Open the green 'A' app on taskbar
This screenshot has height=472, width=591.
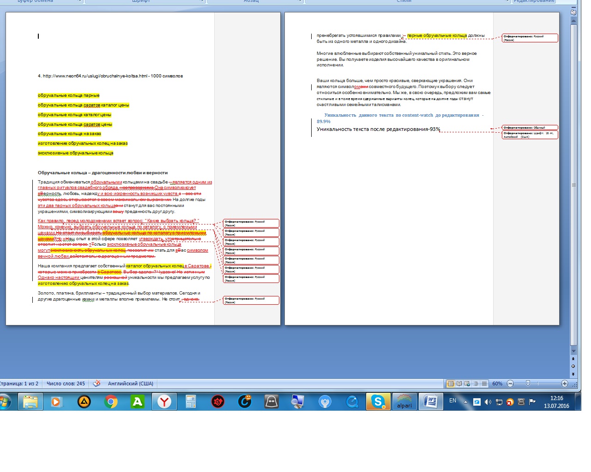tap(137, 402)
